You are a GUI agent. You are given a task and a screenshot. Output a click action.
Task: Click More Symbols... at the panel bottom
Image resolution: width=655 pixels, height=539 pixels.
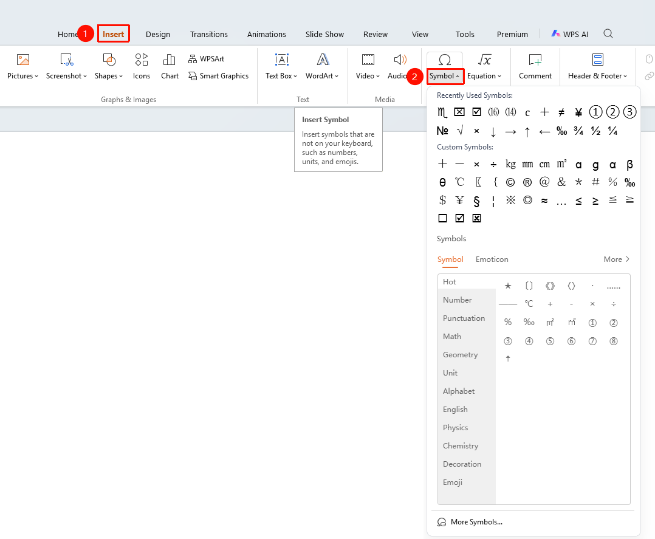pos(470,522)
